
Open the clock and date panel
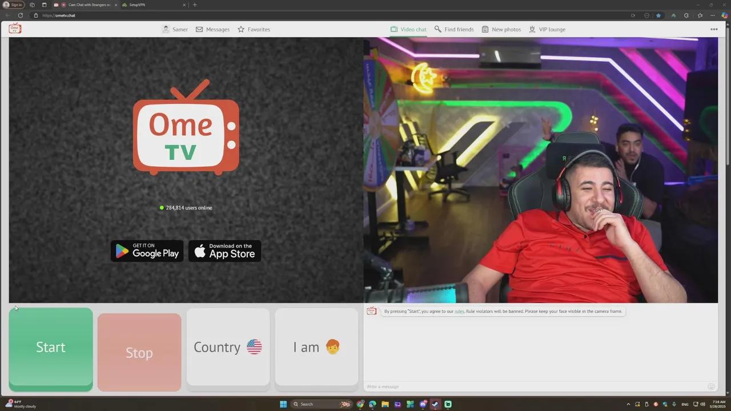[718, 404]
